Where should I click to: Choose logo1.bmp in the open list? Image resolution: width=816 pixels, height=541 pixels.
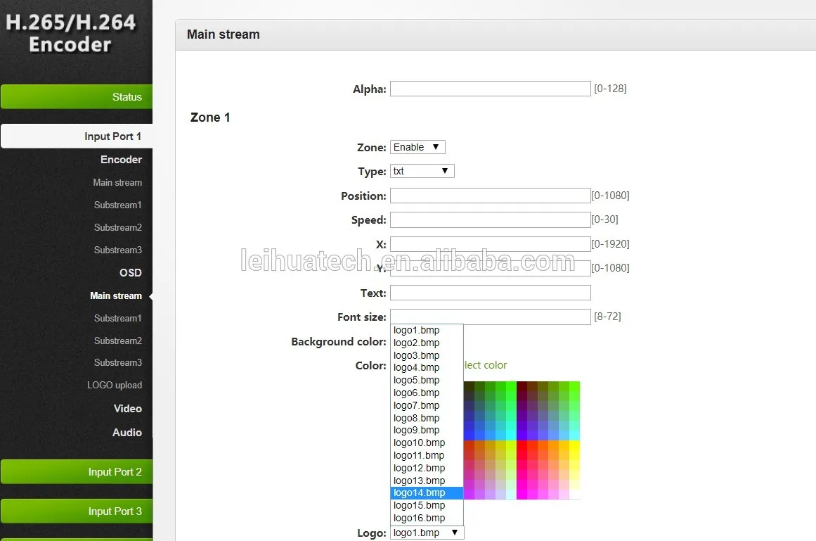[x=427, y=330]
